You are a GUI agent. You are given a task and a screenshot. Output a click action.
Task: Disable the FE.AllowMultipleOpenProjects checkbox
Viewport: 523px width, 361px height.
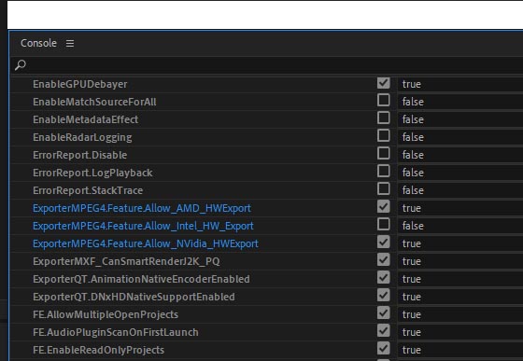tap(383, 313)
